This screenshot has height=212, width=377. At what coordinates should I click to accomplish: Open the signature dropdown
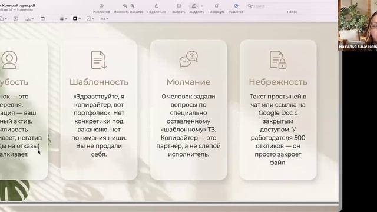(x=29, y=18)
